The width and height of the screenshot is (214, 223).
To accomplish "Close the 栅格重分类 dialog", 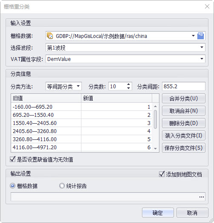I will tap(207, 6).
